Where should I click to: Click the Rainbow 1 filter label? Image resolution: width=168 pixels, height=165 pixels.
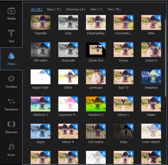pos(41,115)
